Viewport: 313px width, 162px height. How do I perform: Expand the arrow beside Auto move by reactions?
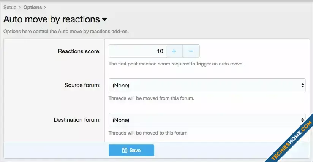coord(104,19)
